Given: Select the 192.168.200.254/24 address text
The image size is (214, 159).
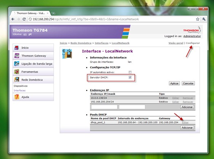Looking at the screenshot, I should click(102, 102).
